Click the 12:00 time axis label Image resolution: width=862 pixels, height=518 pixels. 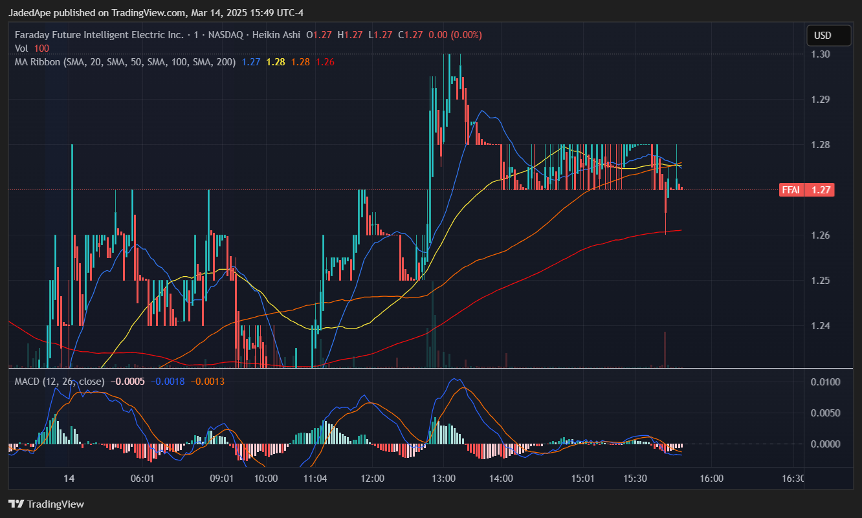pos(373,479)
